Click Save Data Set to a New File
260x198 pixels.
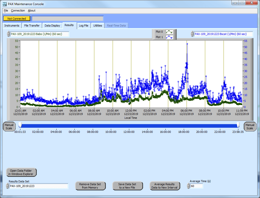127,186
